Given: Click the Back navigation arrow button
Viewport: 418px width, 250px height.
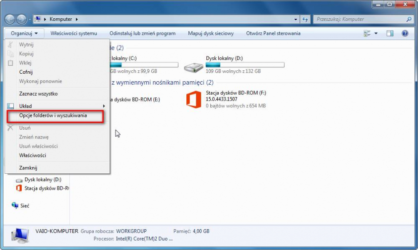Looking at the screenshot, I should [x=10, y=19].
